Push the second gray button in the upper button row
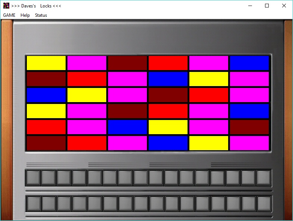The height and width of the screenshot is (221, 293). click(48, 177)
